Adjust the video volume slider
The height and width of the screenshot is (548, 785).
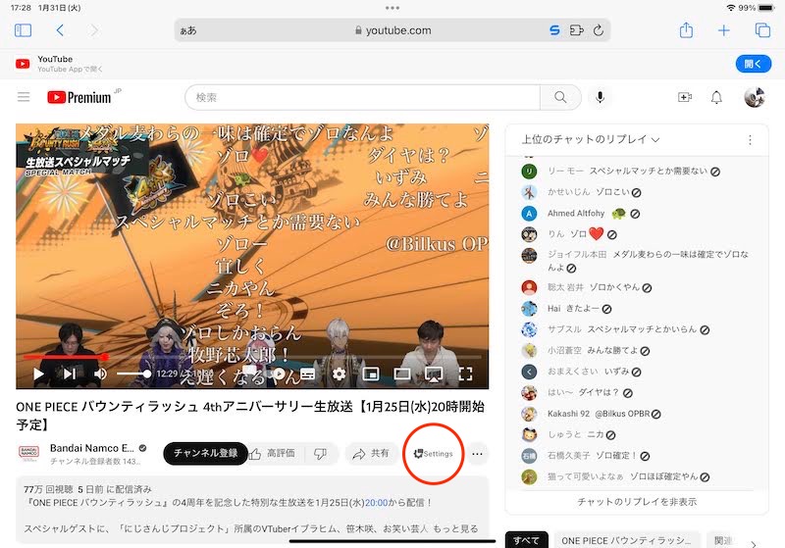(133, 374)
